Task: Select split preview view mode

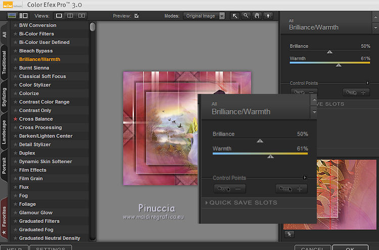Action: click(x=70, y=16)
